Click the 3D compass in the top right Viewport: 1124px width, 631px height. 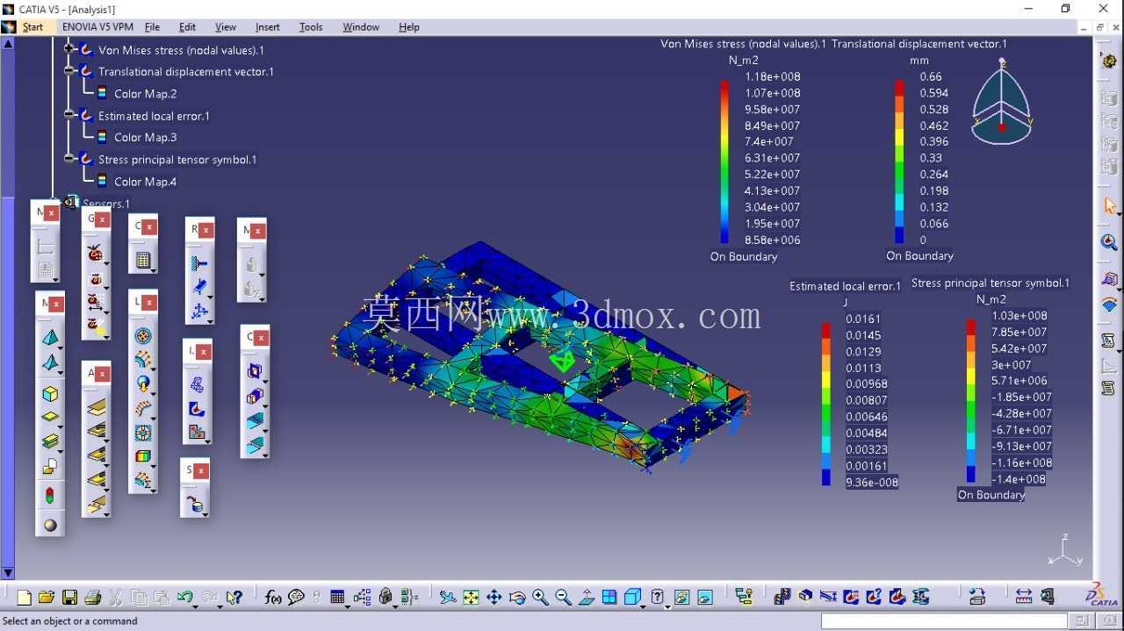click(x=1002, y=104)
